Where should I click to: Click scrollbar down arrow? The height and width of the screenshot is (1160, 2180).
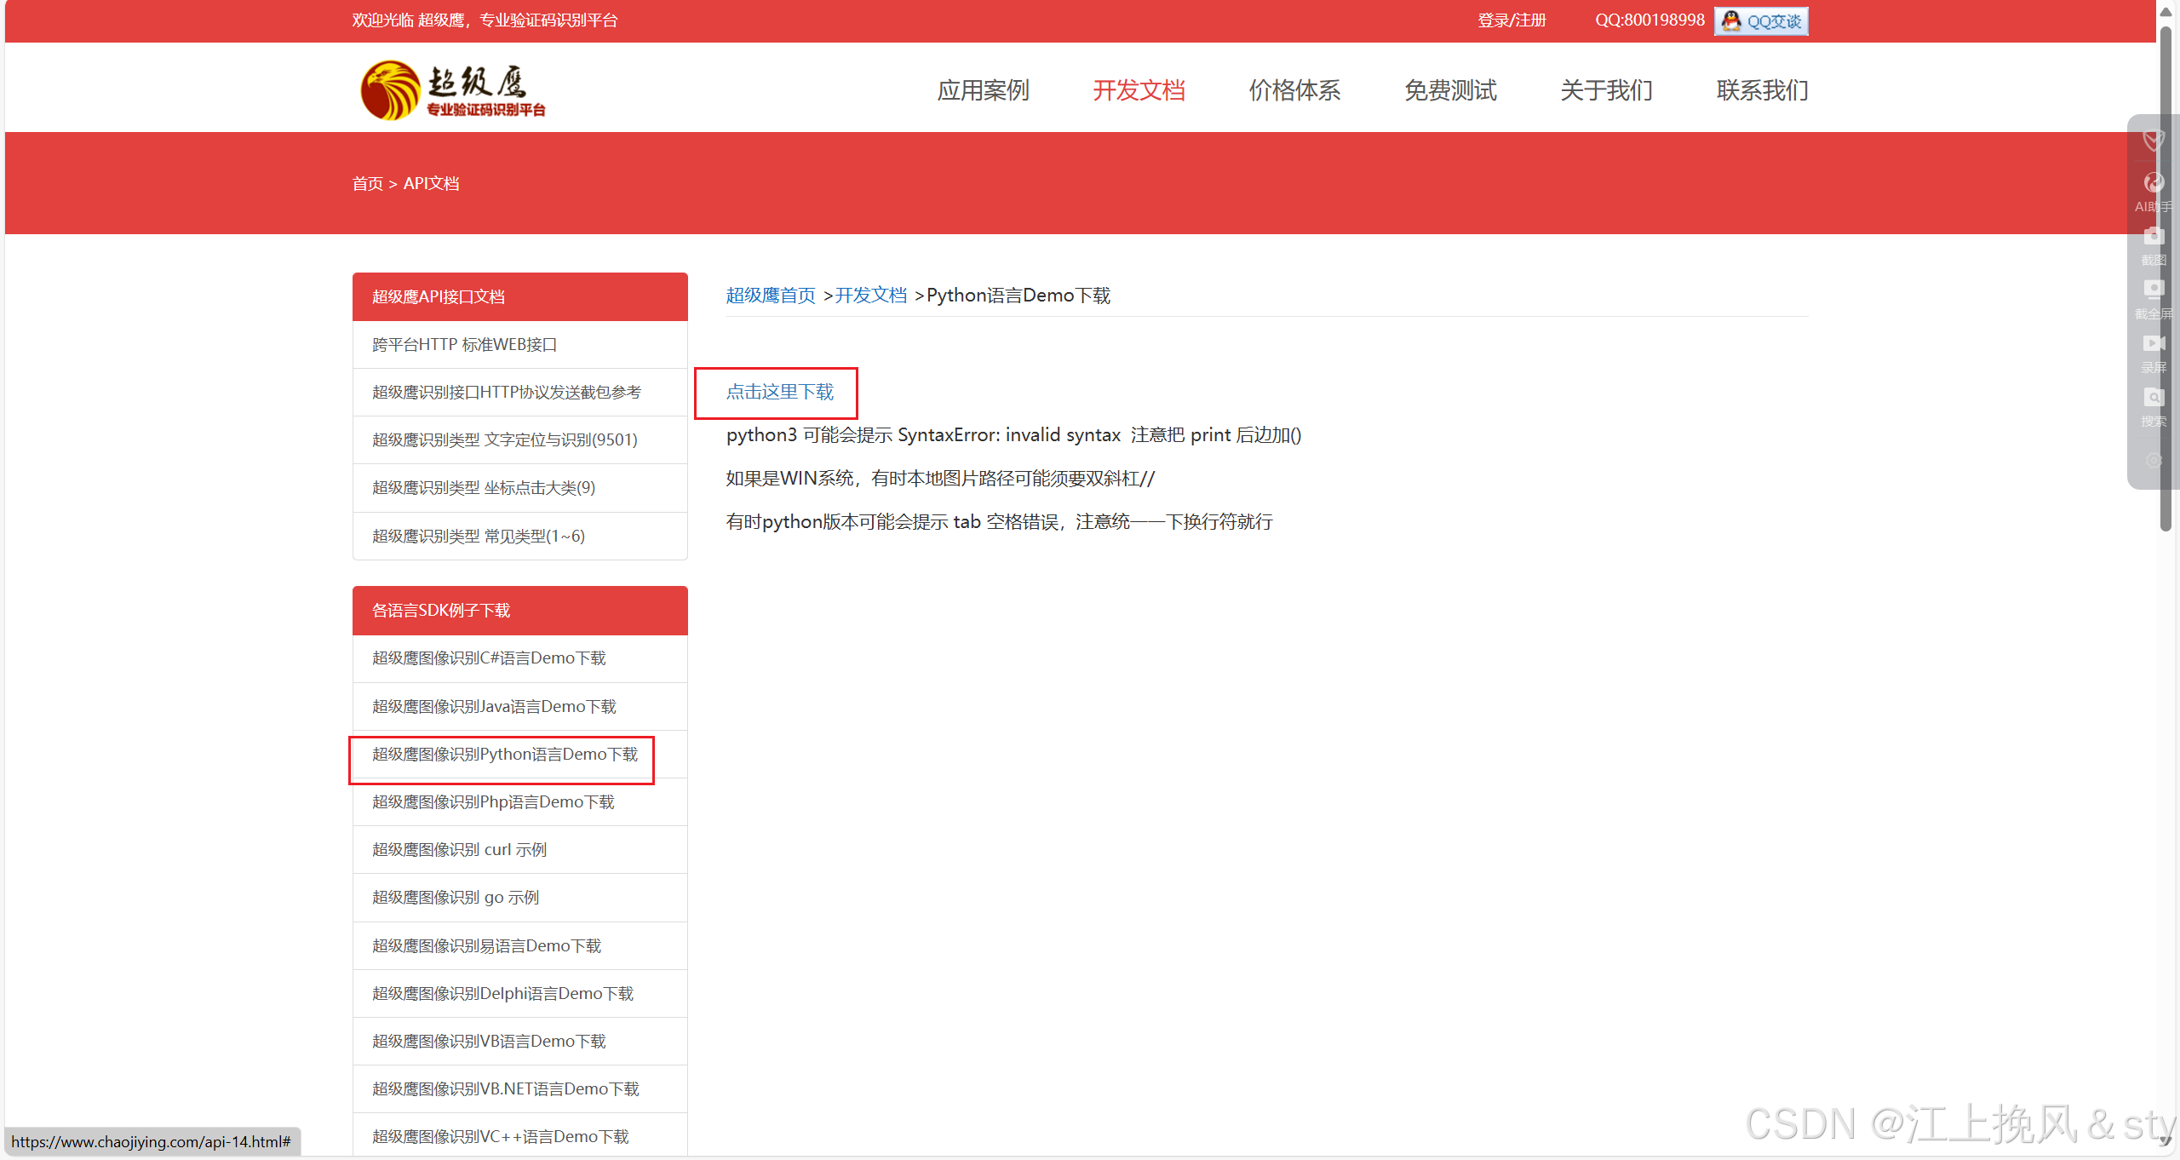click(x=2166, y=1142)
